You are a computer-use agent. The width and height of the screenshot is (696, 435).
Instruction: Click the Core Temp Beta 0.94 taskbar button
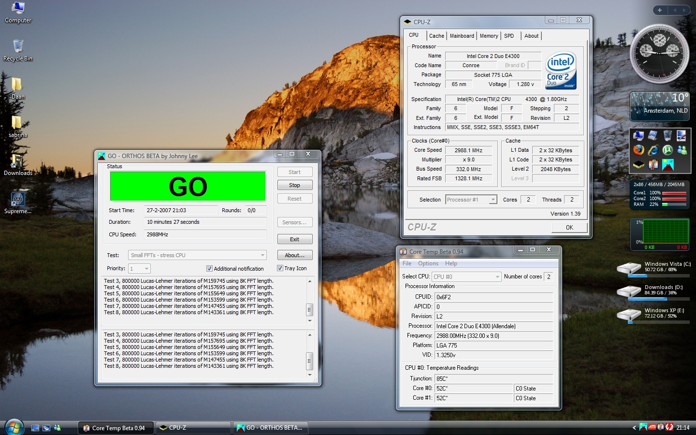(116, 428)
